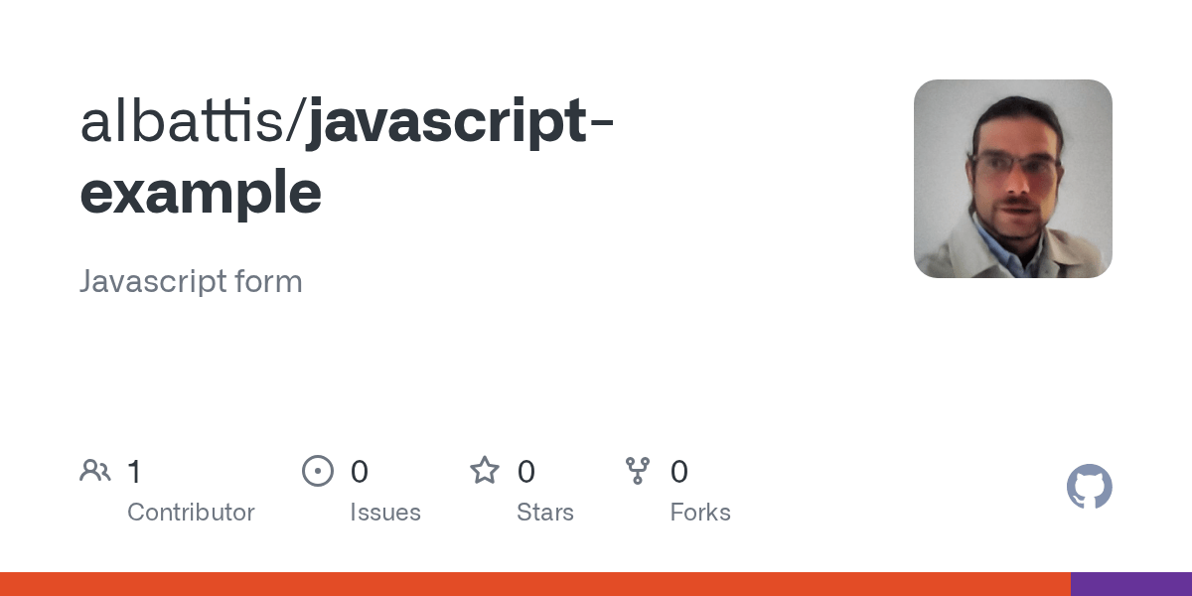The width and height of the screenshot is (1192, 596).
Task: Click the issues circle icon
Action: click(318, 471)
